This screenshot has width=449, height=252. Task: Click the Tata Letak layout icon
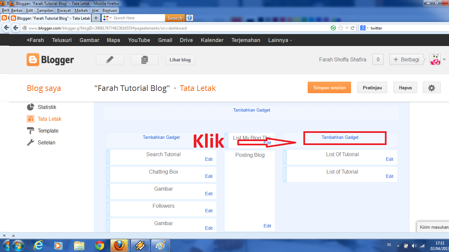point(31,119)
